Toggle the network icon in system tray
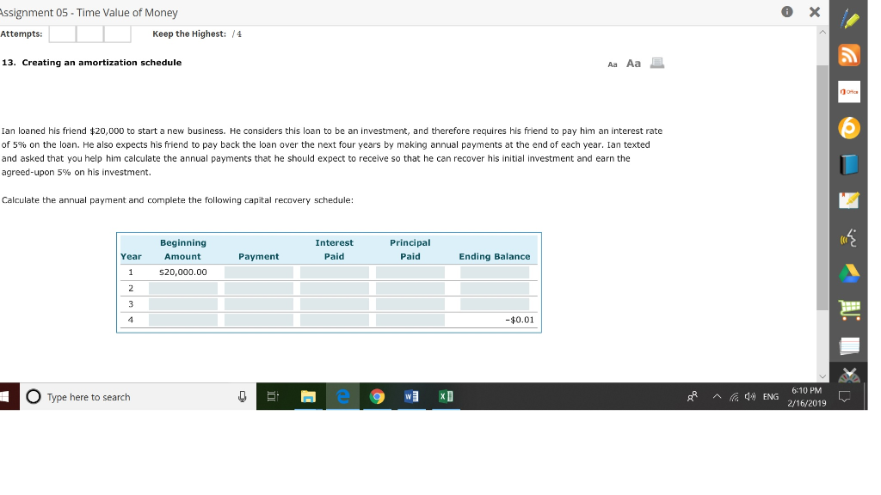This screenshot has width=881, height=495. coord(736,397)
